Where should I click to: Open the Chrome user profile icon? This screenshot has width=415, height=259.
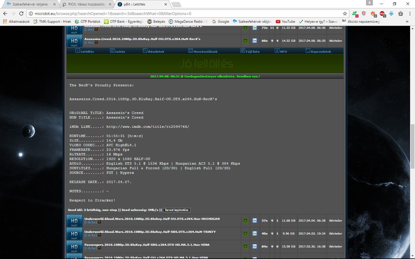click(x=369, y=3)
